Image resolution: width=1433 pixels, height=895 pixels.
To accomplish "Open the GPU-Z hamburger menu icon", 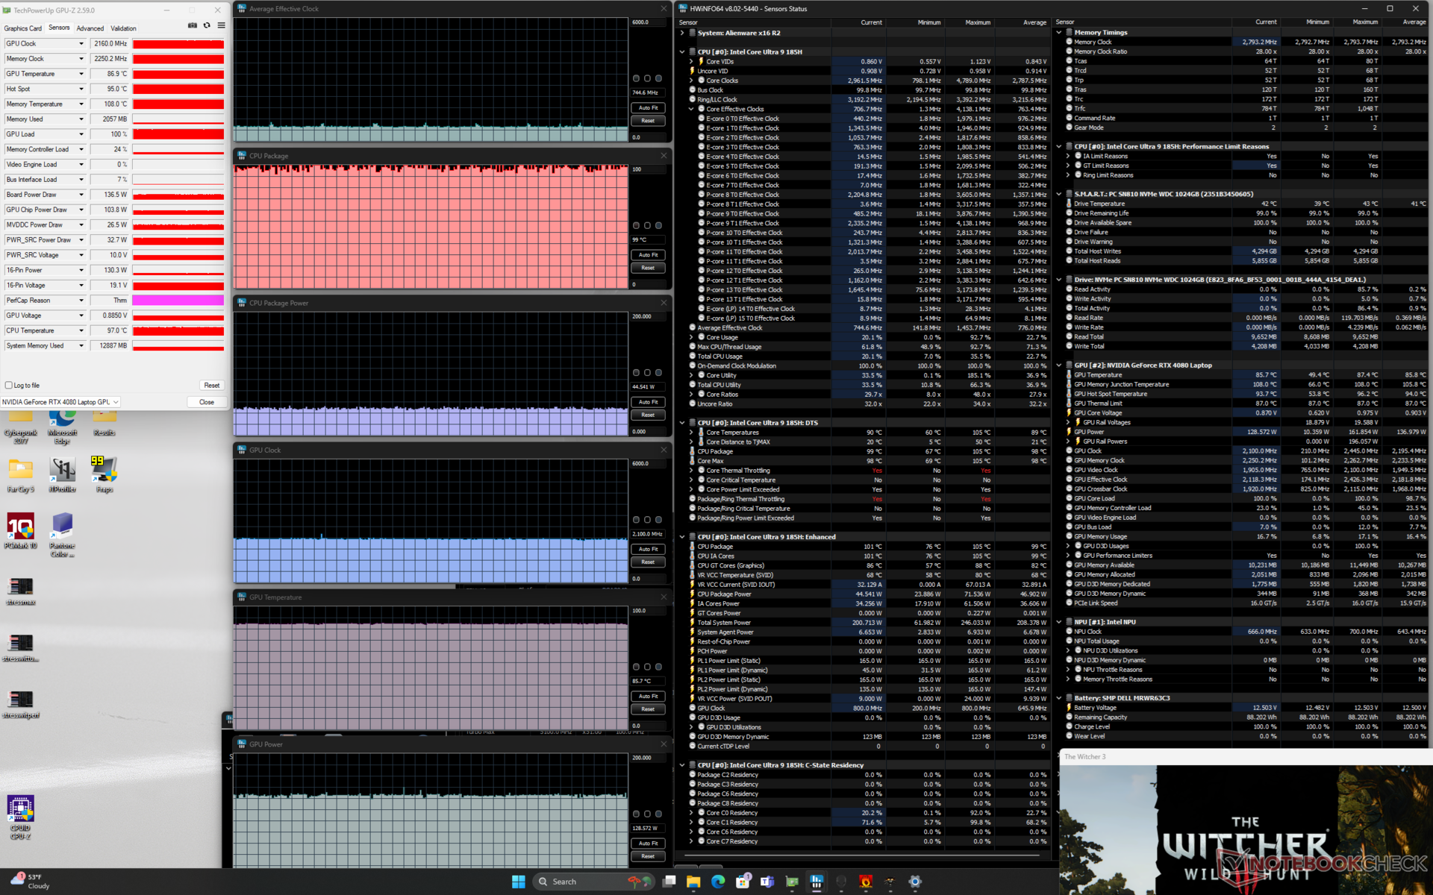I will click(221, 25).
